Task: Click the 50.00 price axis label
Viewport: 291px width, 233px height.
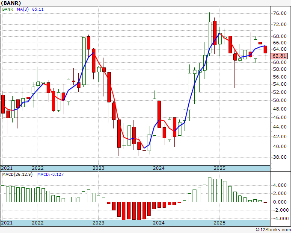Action: (x=279, y=101)
